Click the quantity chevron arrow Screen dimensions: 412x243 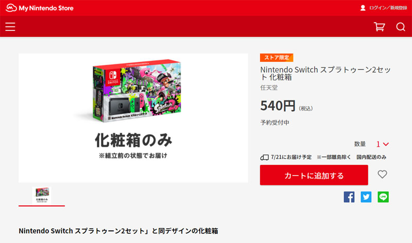click(386, 144)
